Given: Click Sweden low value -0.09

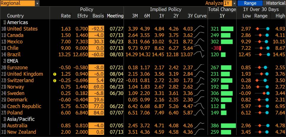Looking at the screenshot, I should [x=246, y=93].
